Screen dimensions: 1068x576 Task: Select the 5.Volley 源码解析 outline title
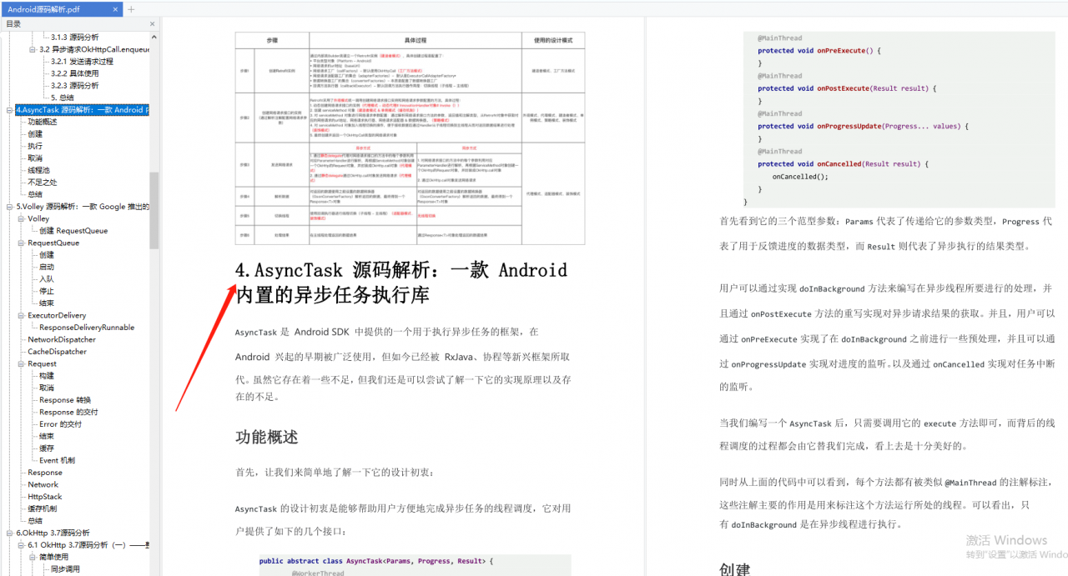tap(83, 207)
